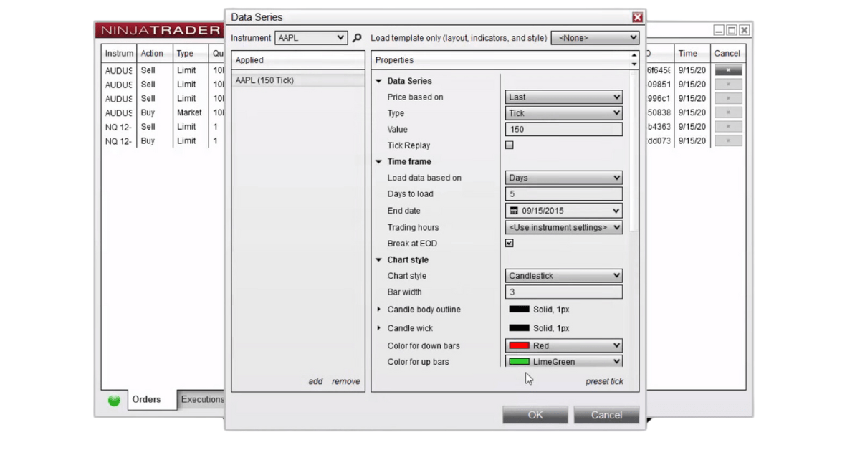Click the Cancel button in Data Series
Viewport: 860px width, 450px height.
tap(606, 415)
